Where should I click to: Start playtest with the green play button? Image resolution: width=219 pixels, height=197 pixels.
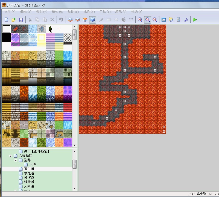click(x=195, y=20)
